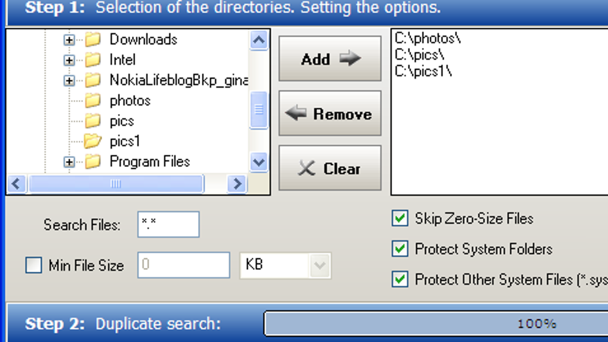The height and width of the screenshot is (342, 608).
Task: Click the tree's scroll down arrow
Action: coord(259,162)
